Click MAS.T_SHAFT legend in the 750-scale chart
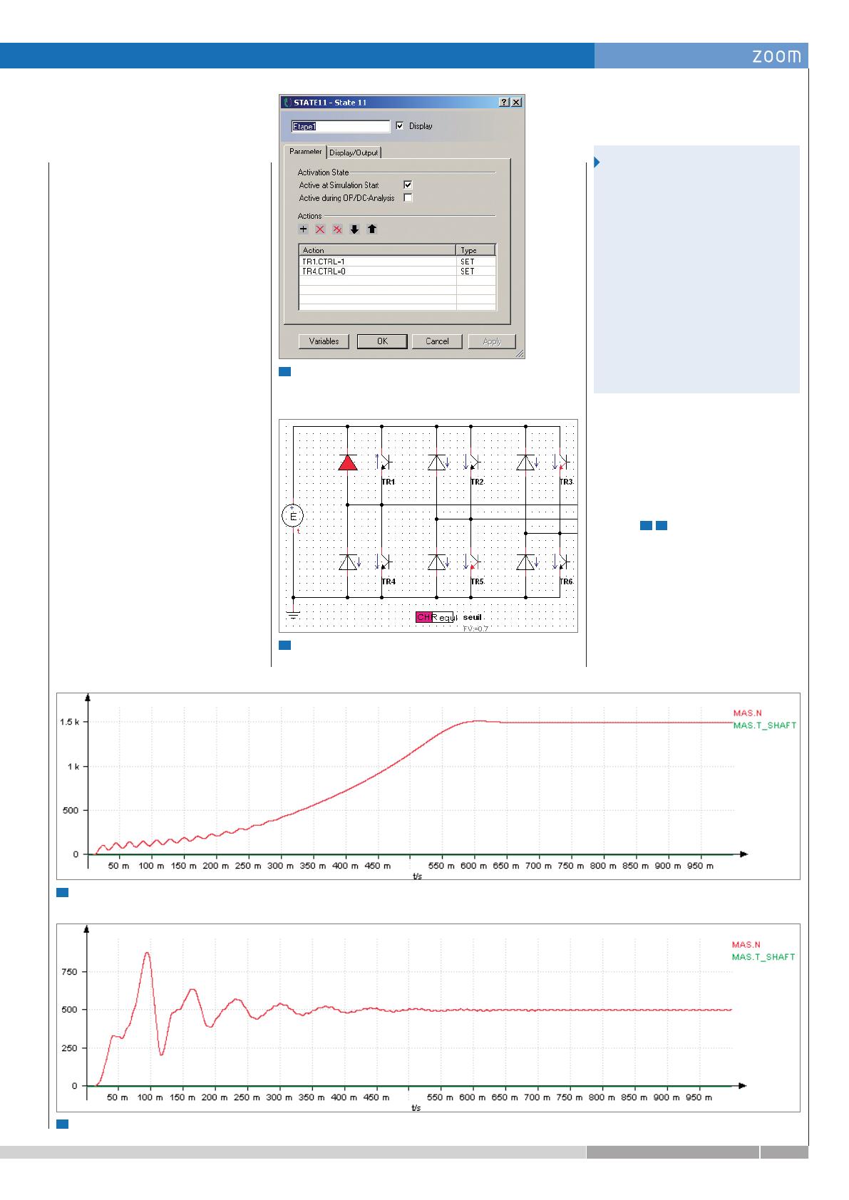 coord(763,957)
